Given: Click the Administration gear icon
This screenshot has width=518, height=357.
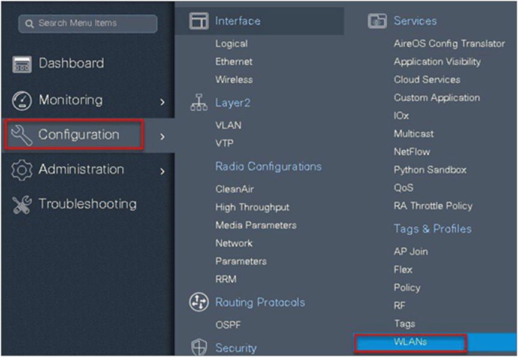Looking at the screenshot, I should pos(22,170).
